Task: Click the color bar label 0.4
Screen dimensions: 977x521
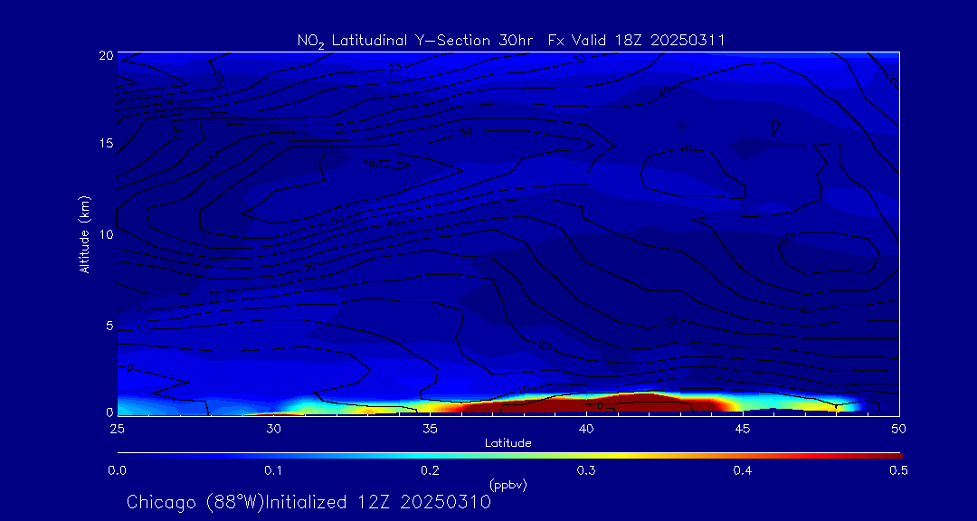Action: (743, 470)
